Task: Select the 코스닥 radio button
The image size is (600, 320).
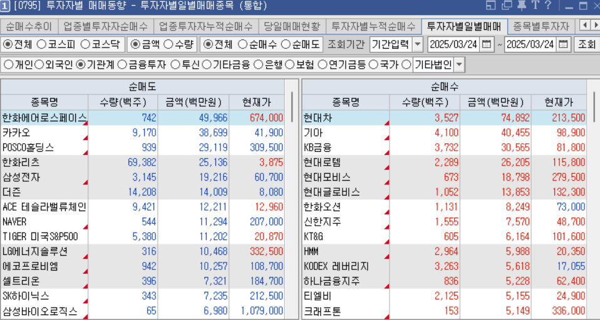Action: (86, 44)
